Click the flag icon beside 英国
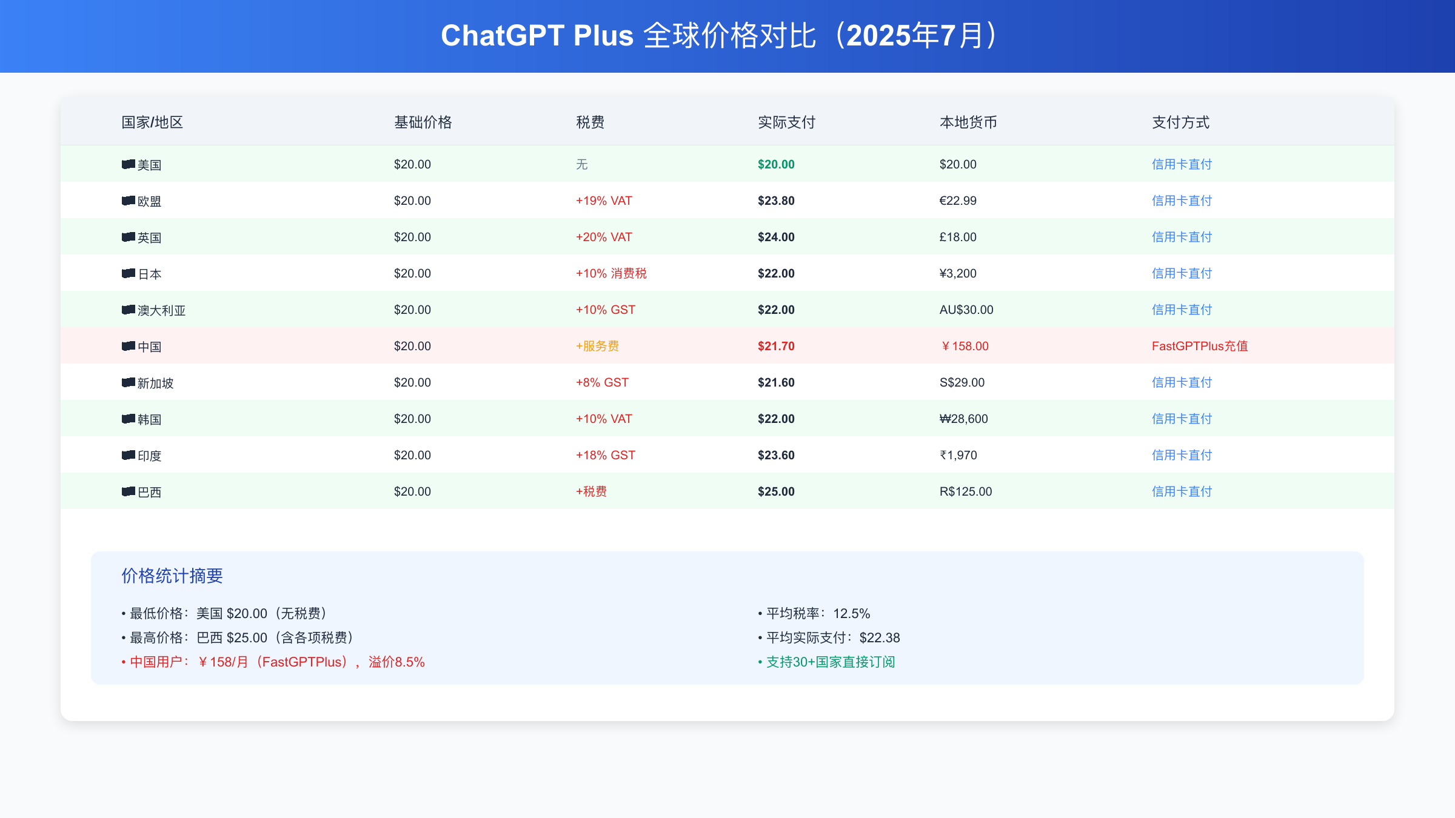Screen dimensions: 1455x818 pyautogui.click(x=128, y=237)
